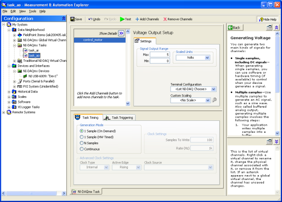Select Scales tree item

coord(22,97)
